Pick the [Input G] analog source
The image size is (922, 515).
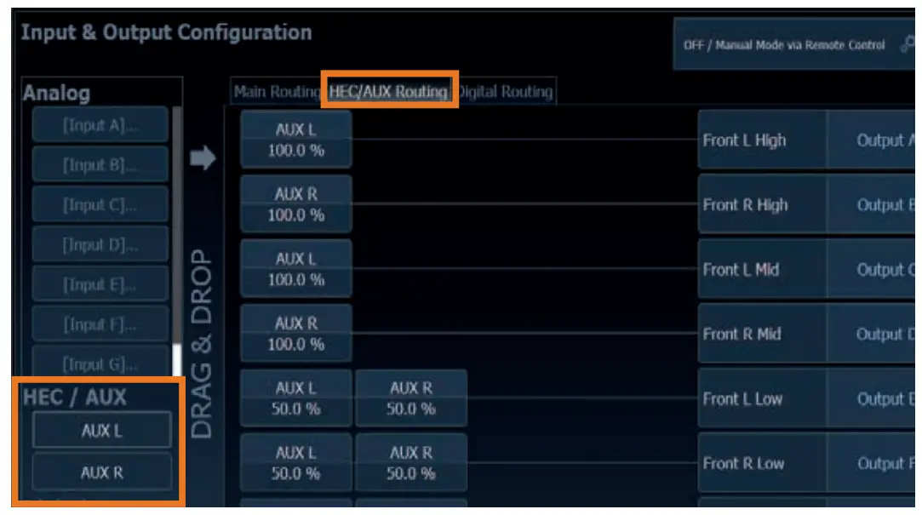[x=100, y=364]
